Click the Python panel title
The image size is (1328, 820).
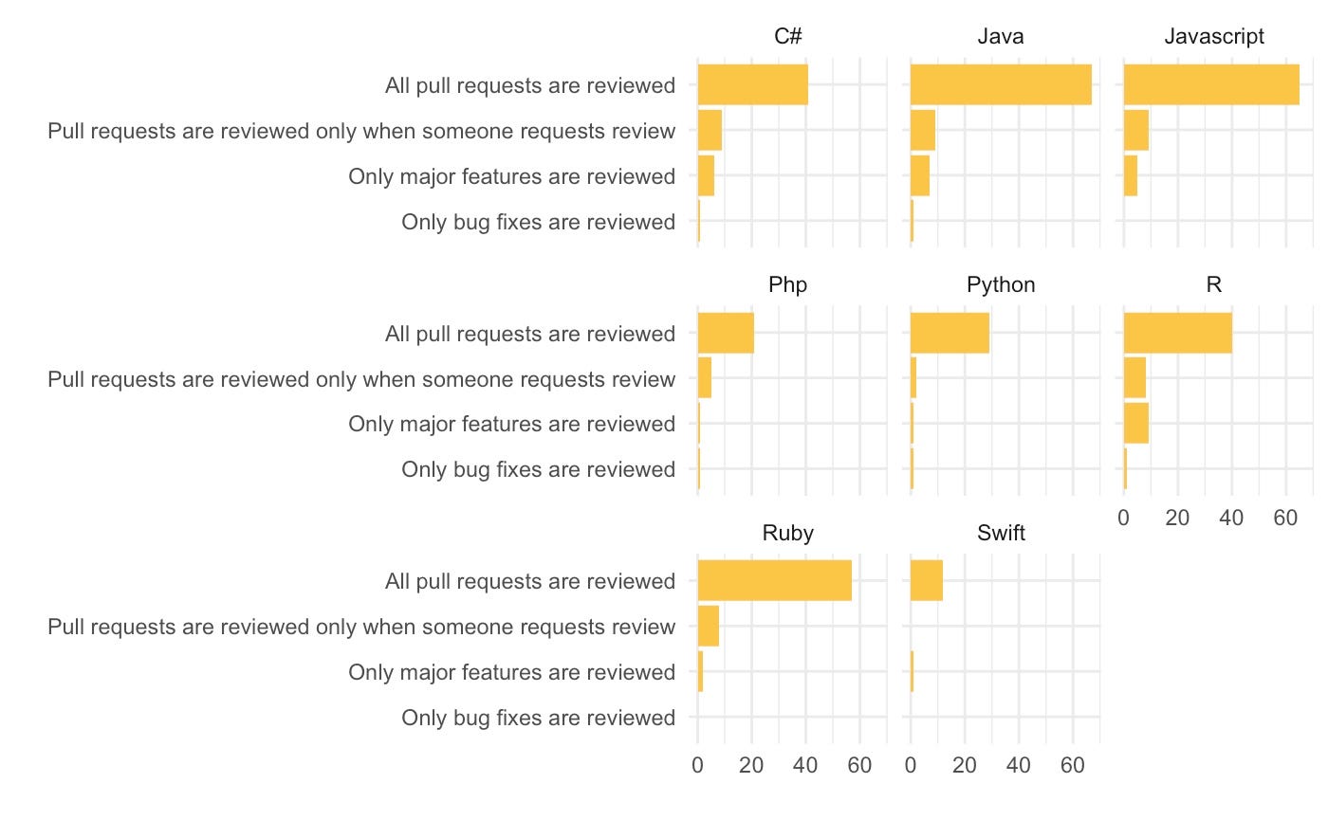click(x=1001, y=285)
